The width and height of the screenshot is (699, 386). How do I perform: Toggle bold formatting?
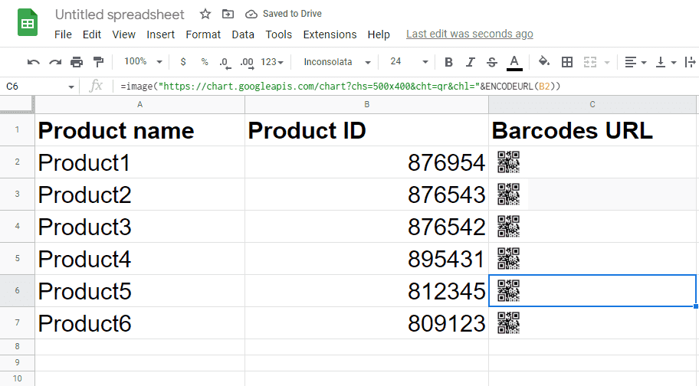449,62
